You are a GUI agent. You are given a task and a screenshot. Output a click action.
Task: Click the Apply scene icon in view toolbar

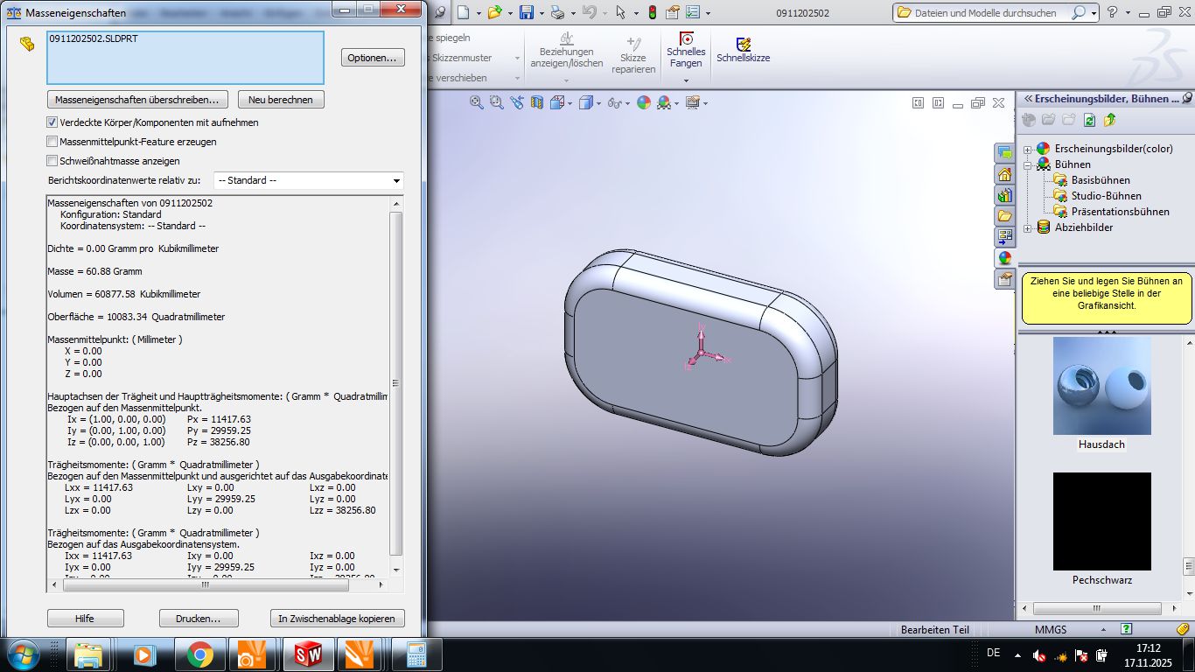pyautogui.click(x=664, y=102)
